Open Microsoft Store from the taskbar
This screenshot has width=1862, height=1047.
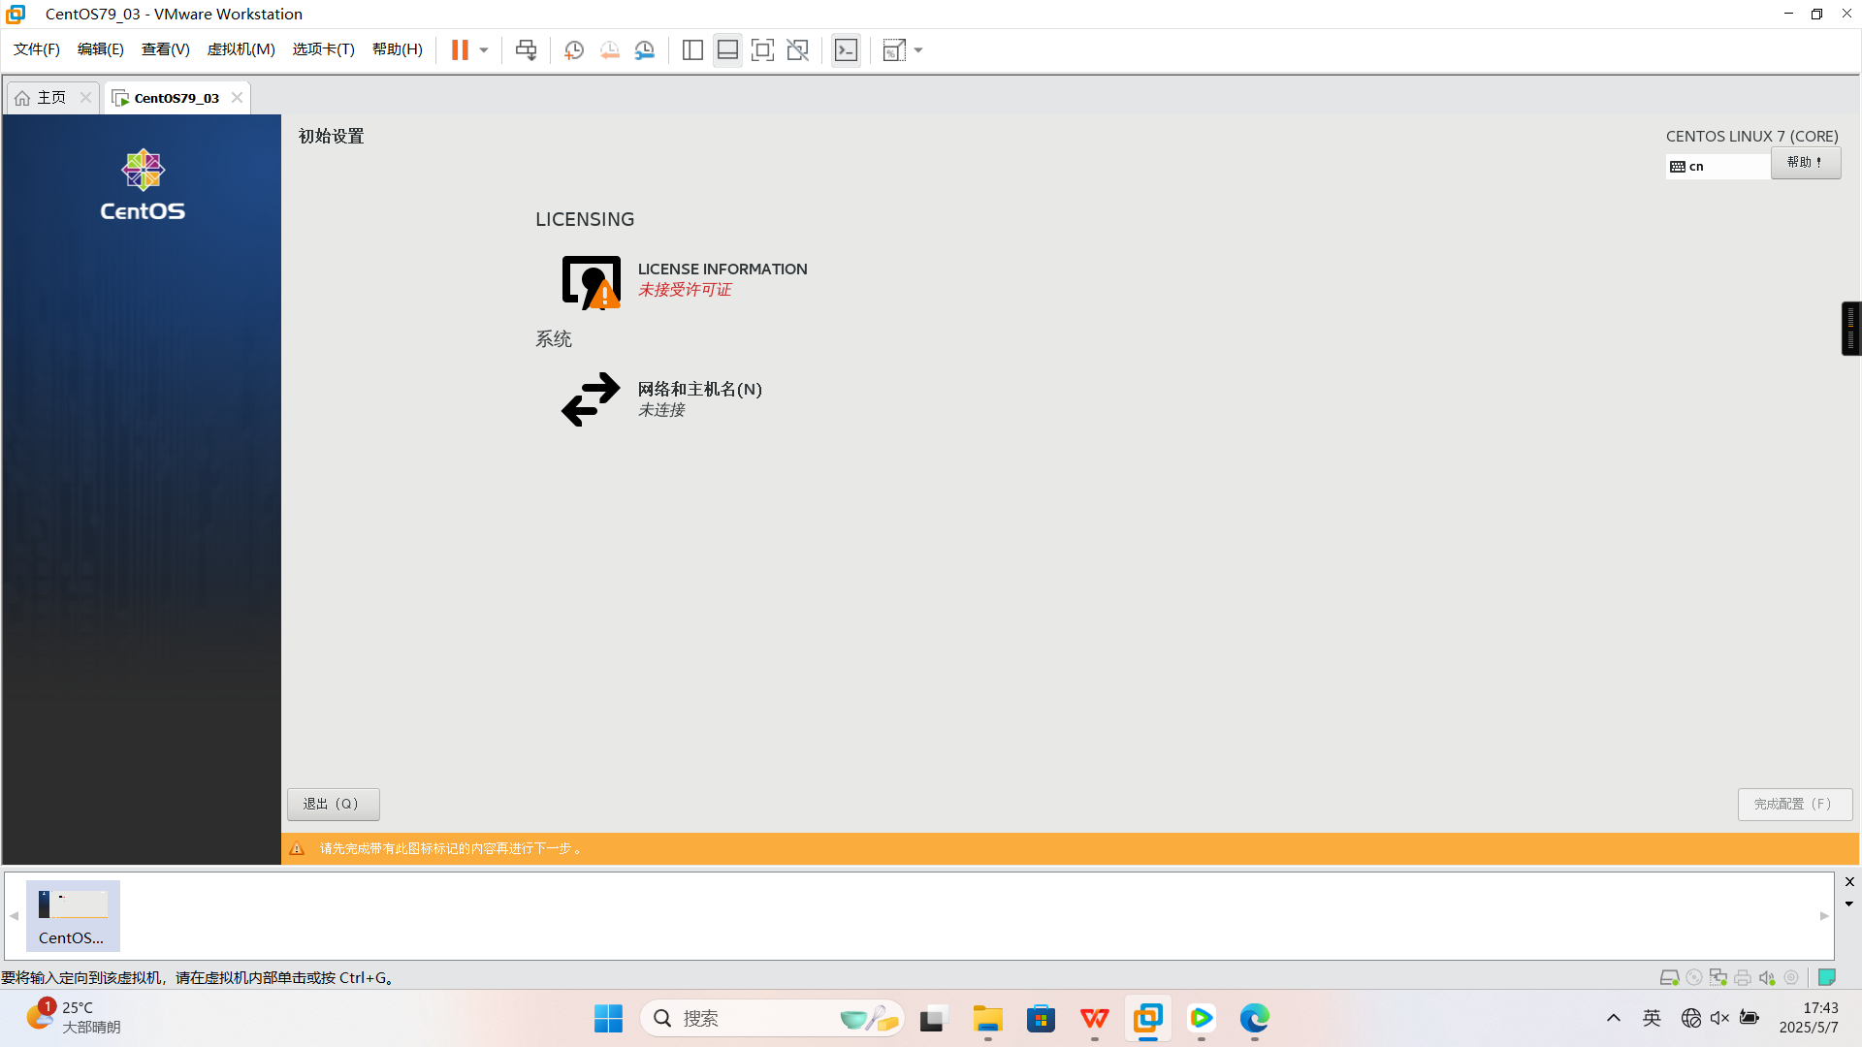(x=1041, y=1018)
